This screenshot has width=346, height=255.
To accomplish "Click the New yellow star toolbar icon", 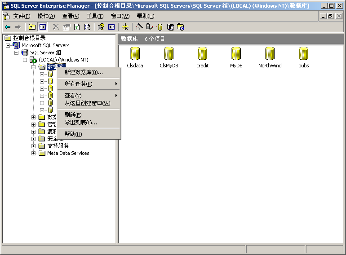I will click(x=125, y=27).
